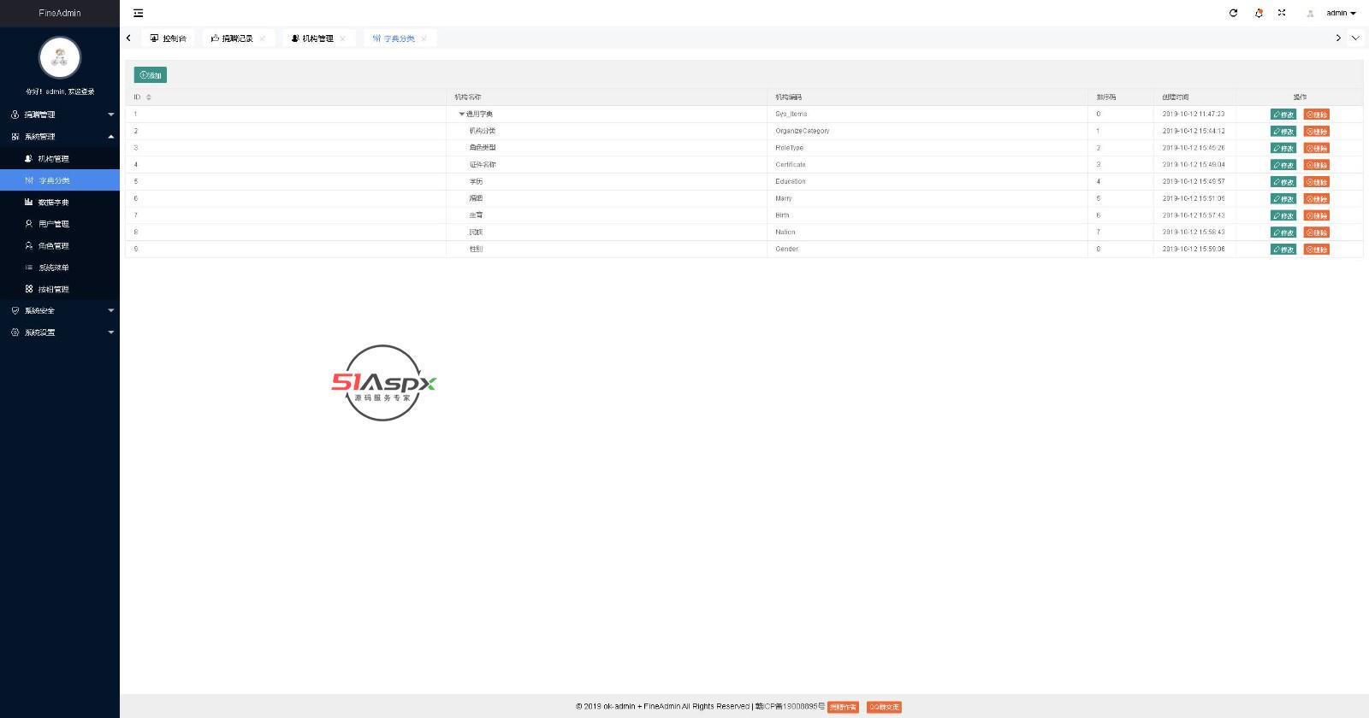This screenshot has width=1369, height=718.
Task: Edit the OrganizeCategory row
Action: pyautogui.click(x=1283, y=132)
